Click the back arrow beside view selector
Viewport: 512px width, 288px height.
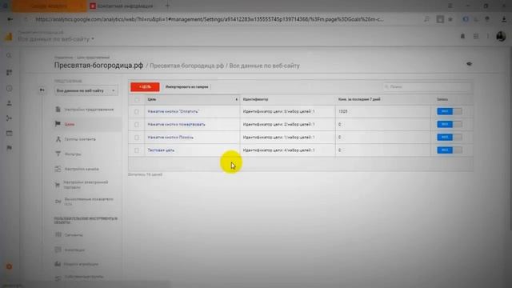pos(42,90)
